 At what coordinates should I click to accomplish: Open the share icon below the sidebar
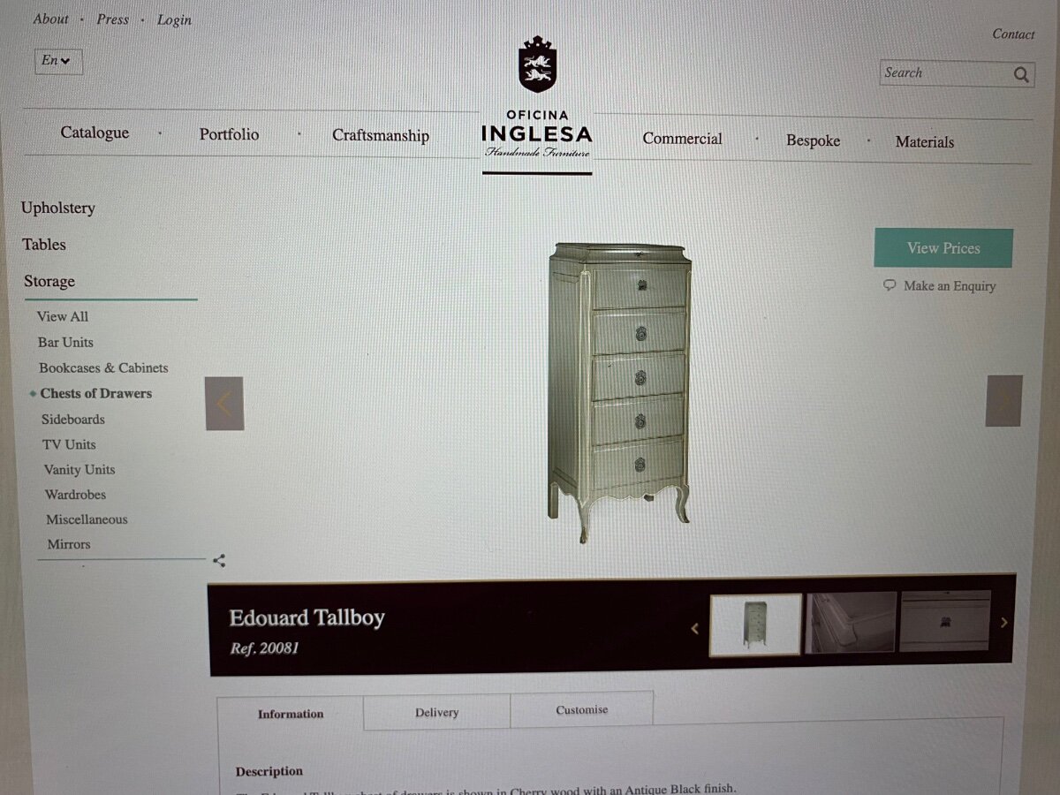click(x=219, y=560)
